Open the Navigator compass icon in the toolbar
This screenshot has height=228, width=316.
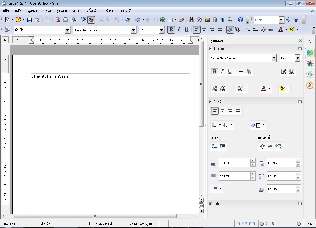tap(199, 20)
